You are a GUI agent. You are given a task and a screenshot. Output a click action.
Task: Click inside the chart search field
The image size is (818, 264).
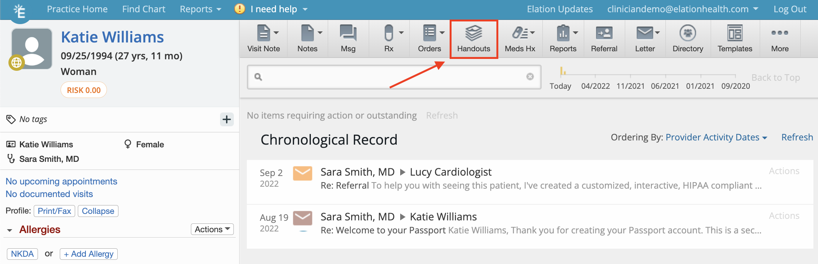pos(394,77)
